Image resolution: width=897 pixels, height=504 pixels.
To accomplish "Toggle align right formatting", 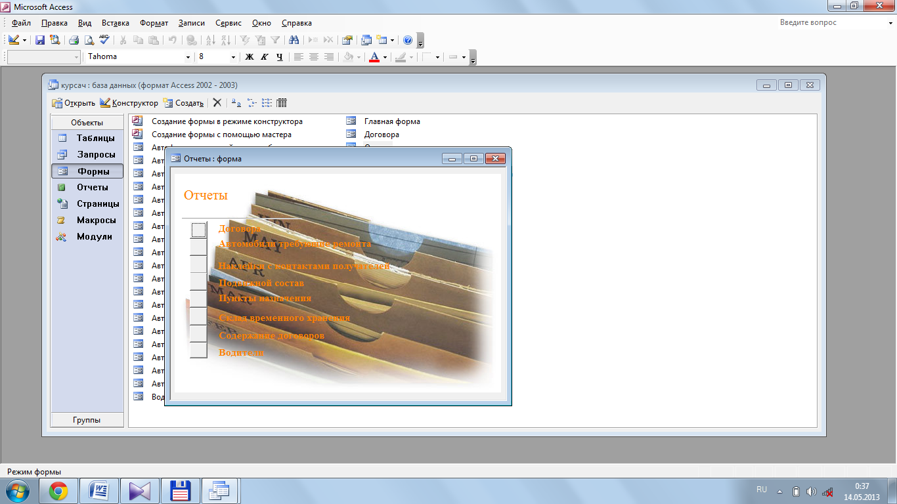I will coord(329,57).
